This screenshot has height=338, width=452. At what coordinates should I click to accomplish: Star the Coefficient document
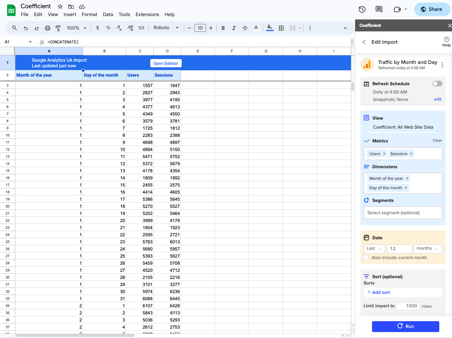pyautogui.click(x=60, y=6)
